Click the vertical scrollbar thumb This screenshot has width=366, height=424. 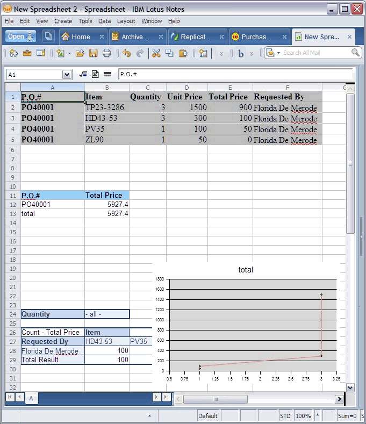(x=350, y=163)
